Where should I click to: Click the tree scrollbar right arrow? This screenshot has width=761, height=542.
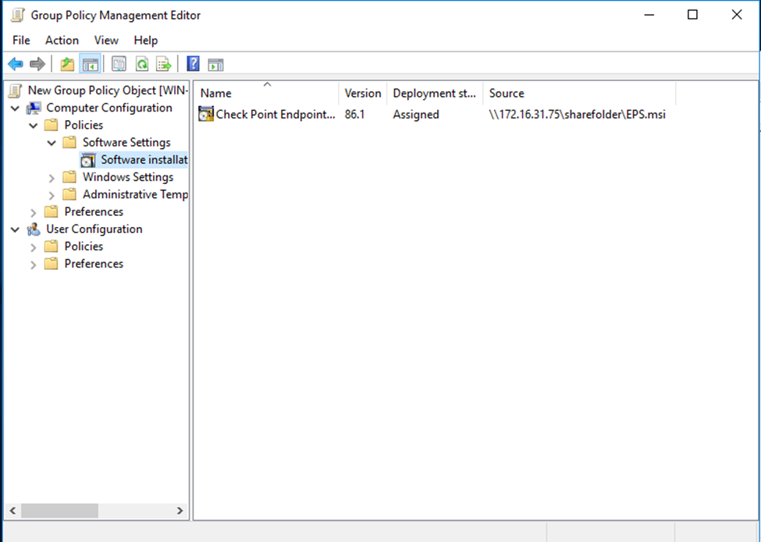pos(180,511)
